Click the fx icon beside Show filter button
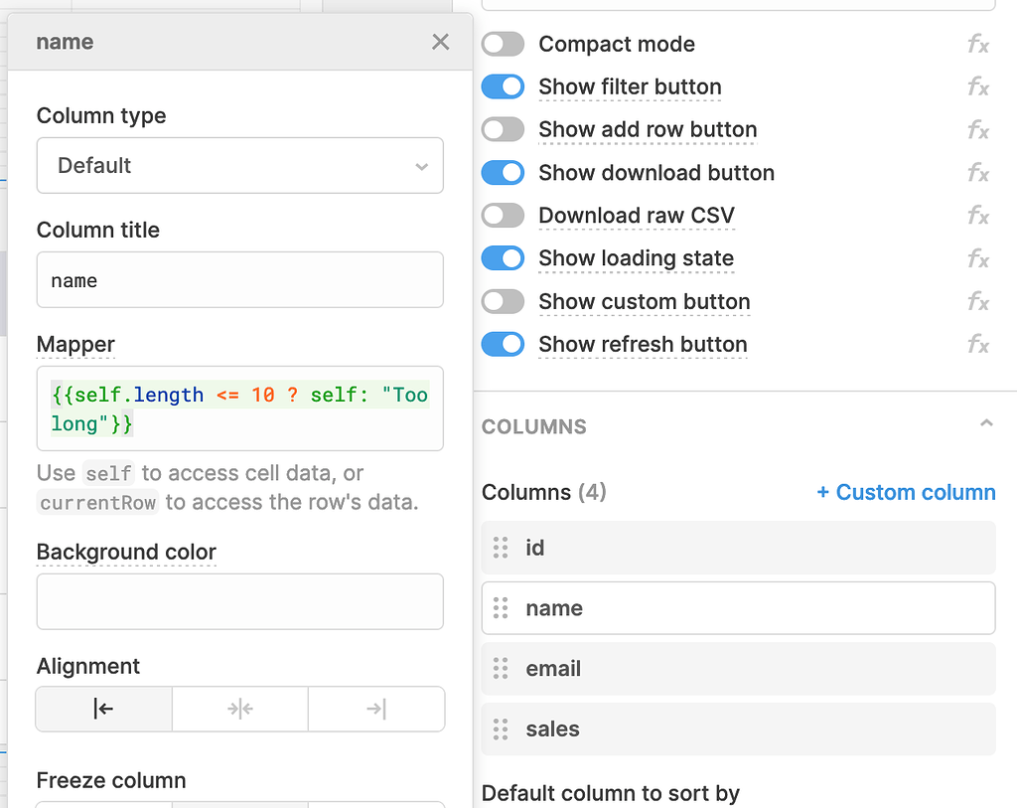Image resolution: width=1017 pixels, height=808 pixels. click(978, 86)
